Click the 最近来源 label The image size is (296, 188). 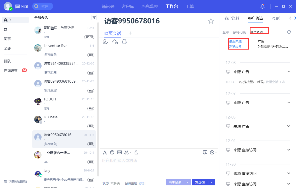[x=235, y=41]
